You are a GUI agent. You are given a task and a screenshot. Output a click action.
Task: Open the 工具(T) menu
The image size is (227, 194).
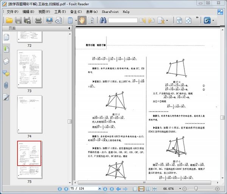pyautogui.click(x=60, y=11)
